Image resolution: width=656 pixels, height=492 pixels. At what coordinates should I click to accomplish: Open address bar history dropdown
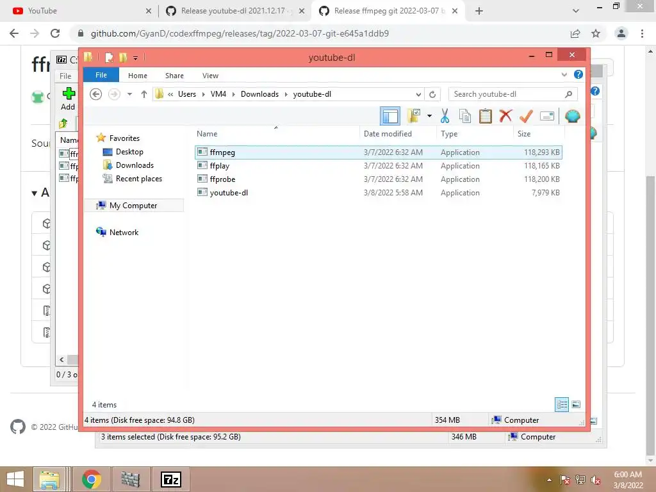(418, 95)
